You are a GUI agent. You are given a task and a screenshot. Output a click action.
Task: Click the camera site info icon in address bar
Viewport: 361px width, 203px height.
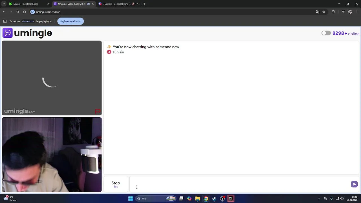32,12
